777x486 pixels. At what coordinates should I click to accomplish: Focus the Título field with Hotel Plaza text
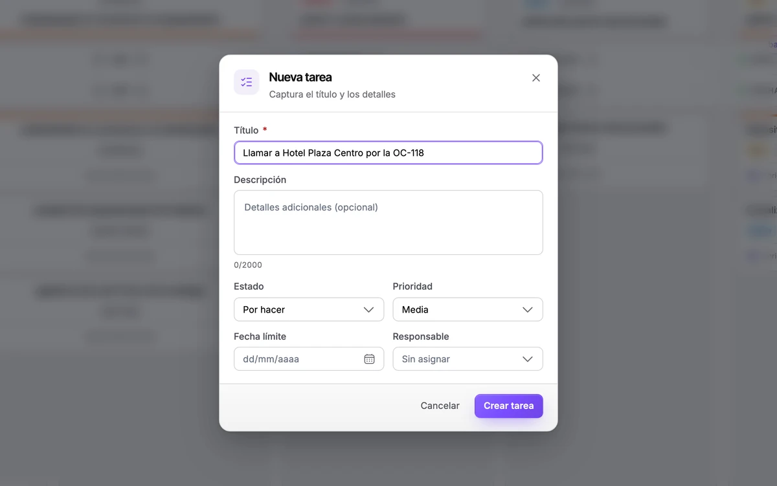click(x=388, y=153)
